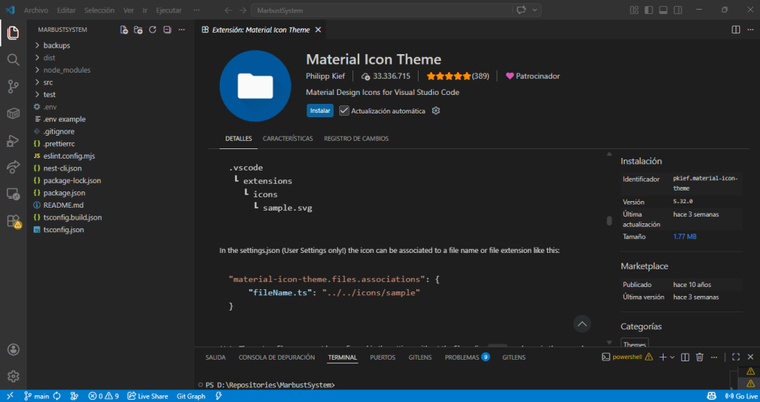Create a new folder in Explorer
760x402 pixels.
click(x=138, y=30)
